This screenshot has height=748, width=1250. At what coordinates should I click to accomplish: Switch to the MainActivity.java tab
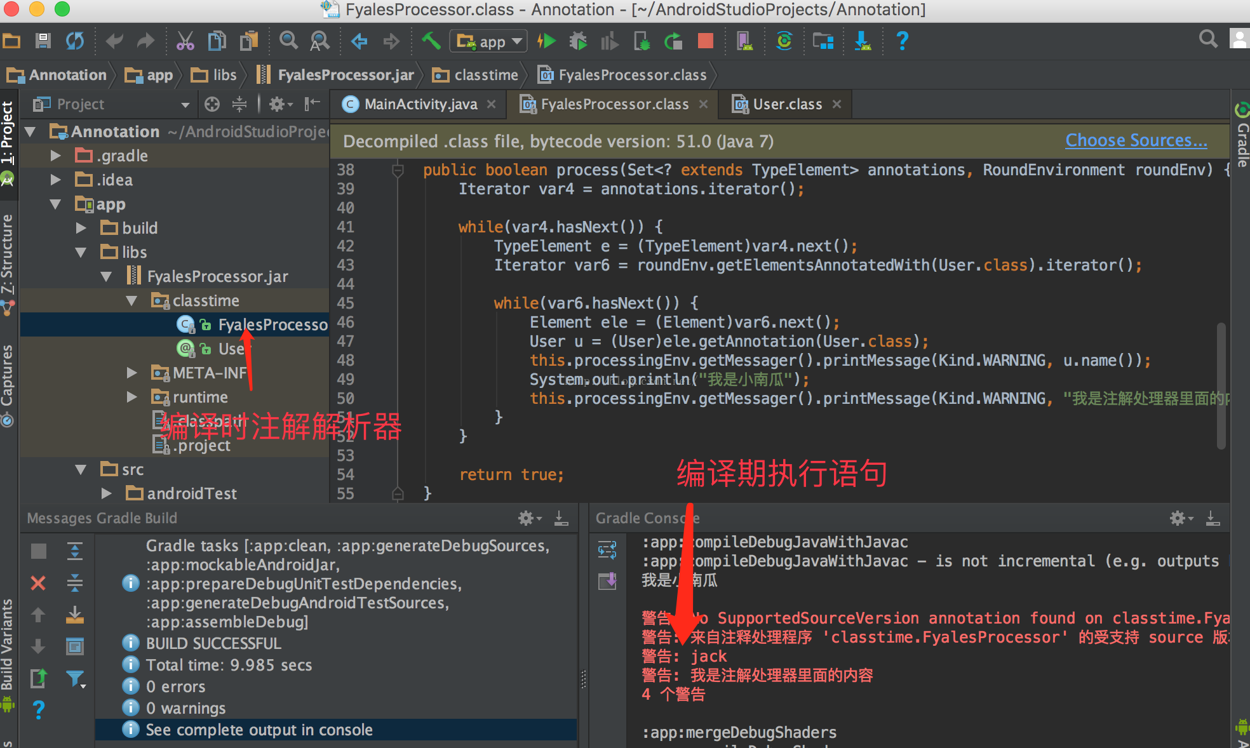pyautogui.click(x=420, y=104)
